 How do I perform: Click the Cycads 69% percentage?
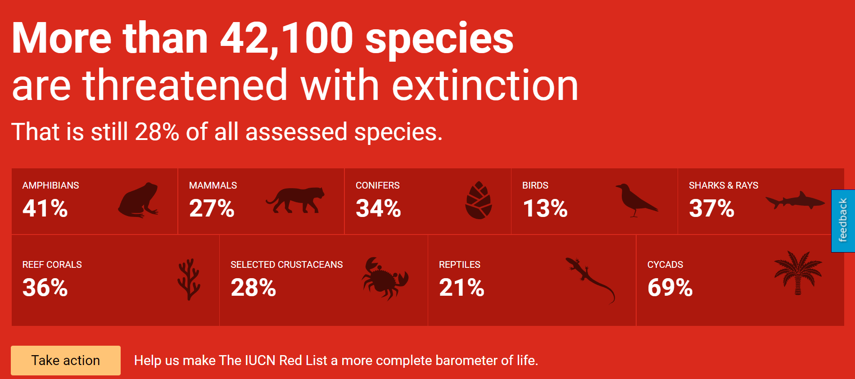point(670,287)
